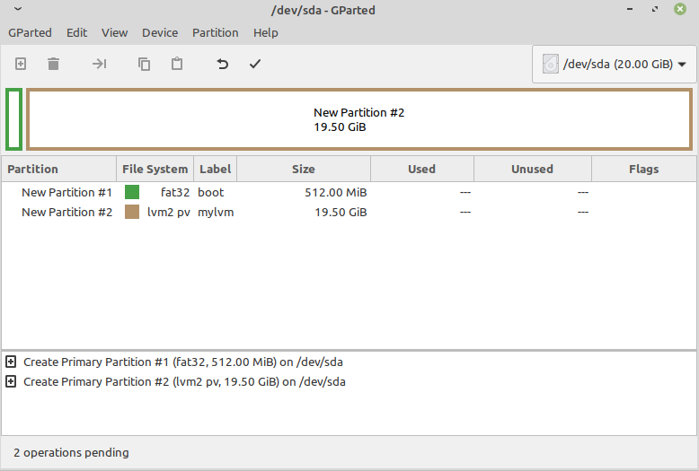Select the New Partition #1 table row
The image size is (699, 471).
(66, 193)
